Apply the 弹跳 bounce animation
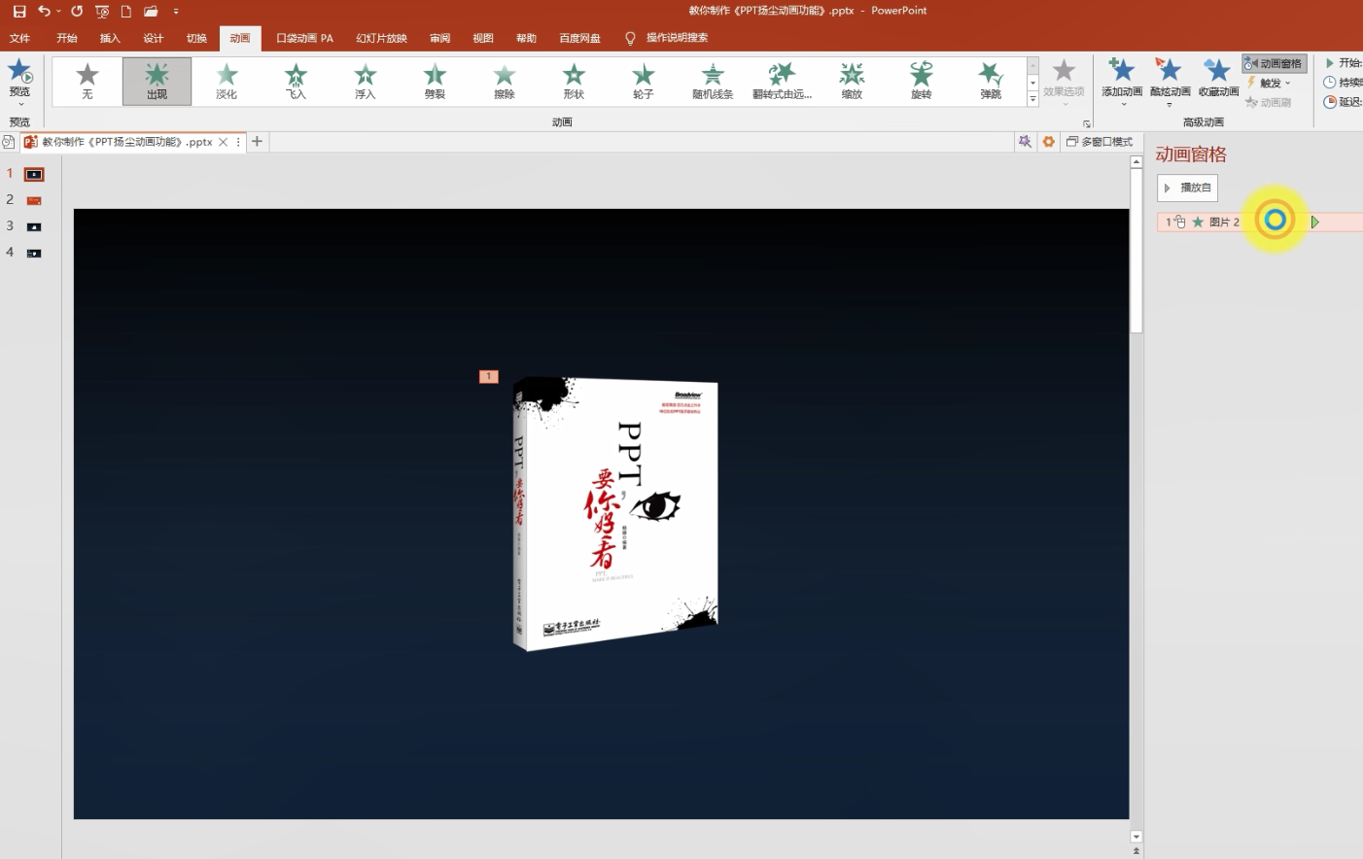Image resolution: width=1363 pixels, height=859 pixels. pos(991,82)
